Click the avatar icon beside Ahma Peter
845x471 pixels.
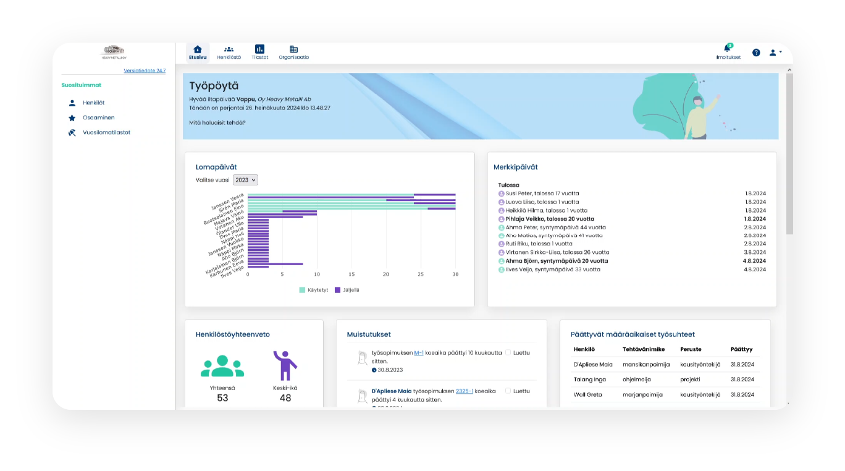(502, 227)
